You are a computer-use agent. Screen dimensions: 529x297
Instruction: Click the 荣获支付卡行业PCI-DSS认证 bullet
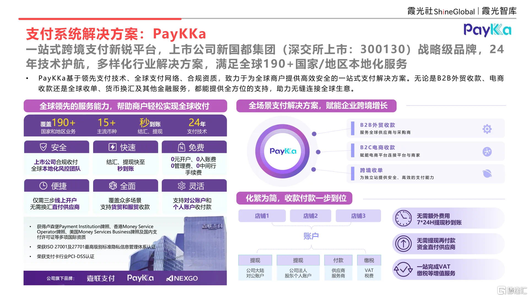[66, 256]
